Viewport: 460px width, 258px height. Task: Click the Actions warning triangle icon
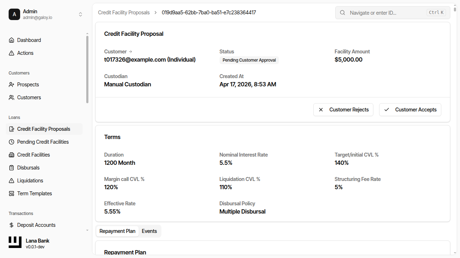(11, 53)
